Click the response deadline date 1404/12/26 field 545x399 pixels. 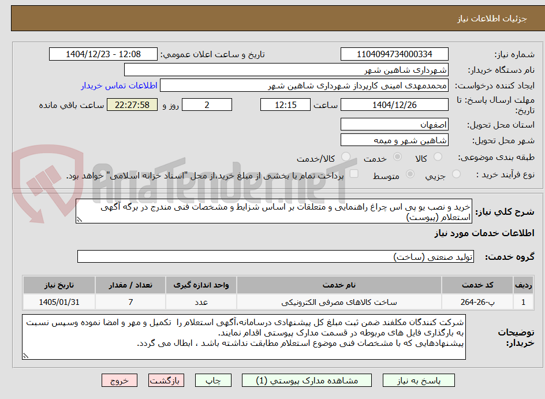[x=394, y=105]
